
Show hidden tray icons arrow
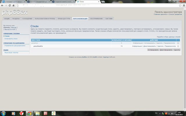(160, 113)
